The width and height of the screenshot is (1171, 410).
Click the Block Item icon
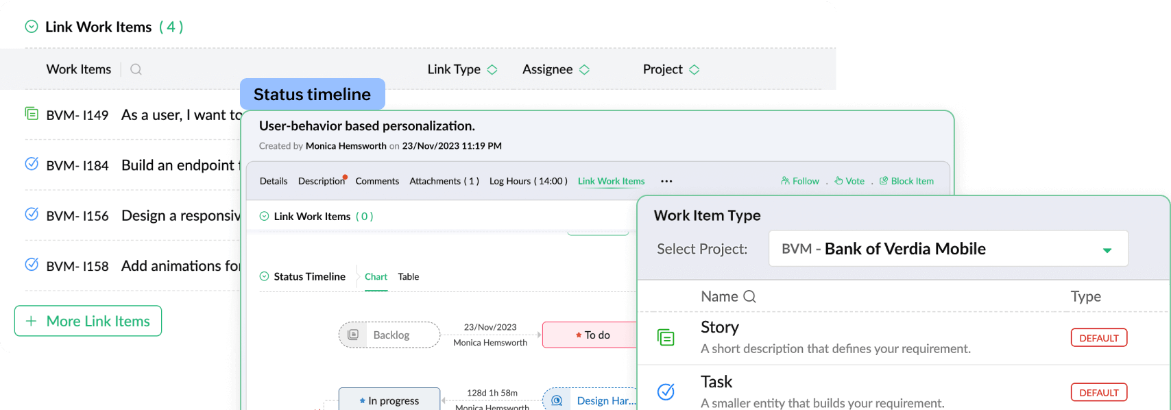[x=884, y=181]
